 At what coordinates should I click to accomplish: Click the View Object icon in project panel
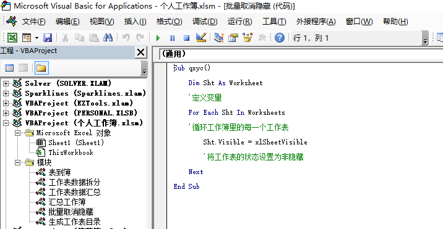coord(23,68)
